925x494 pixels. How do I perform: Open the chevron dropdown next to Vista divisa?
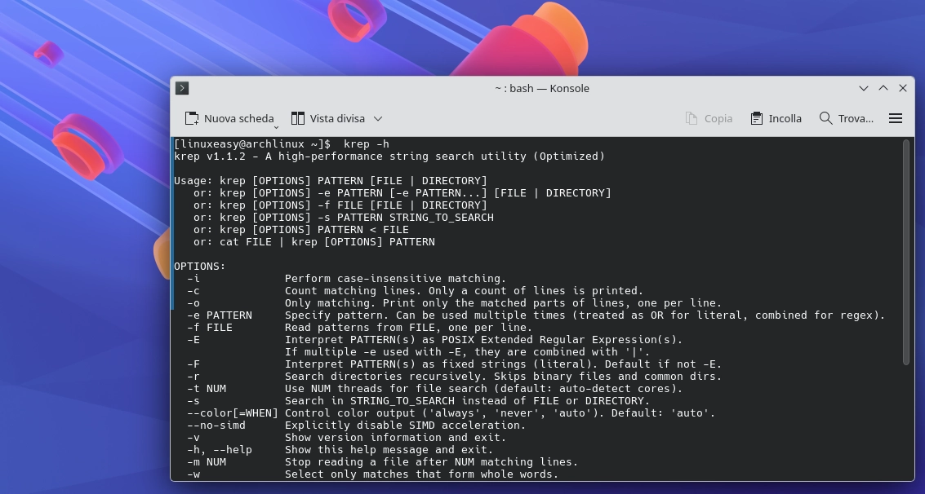377,118
